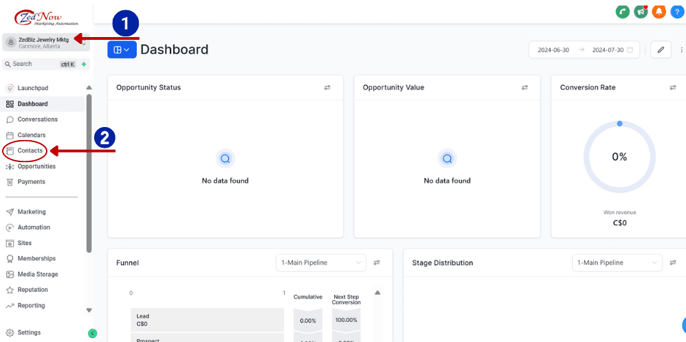
Task: Expand the ZedBiz Jewelry Mktg account switcher
Action: (x=46, y=43)
